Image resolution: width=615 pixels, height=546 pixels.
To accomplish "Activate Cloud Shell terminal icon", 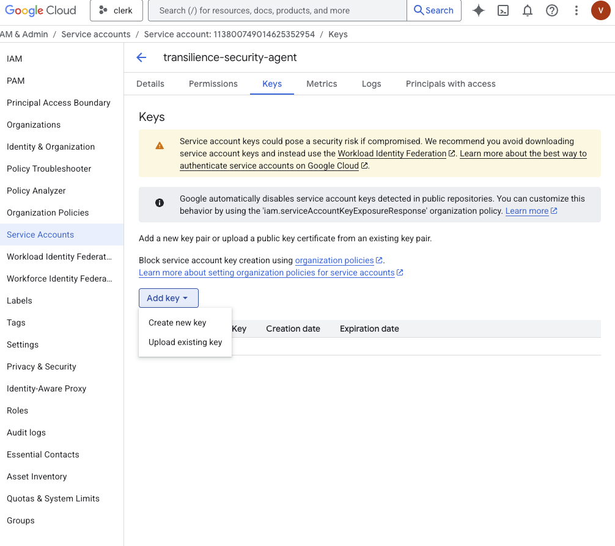I will click(503, 10).
